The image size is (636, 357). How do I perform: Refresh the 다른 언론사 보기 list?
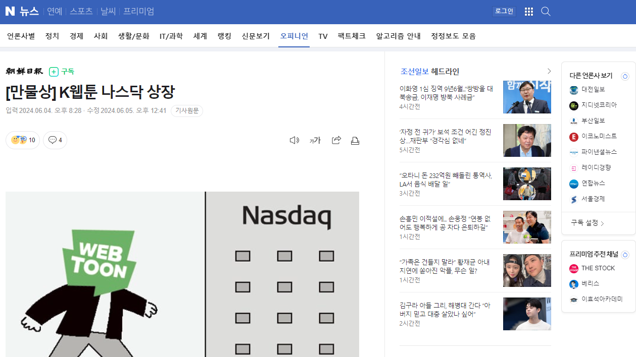[625, 76]
